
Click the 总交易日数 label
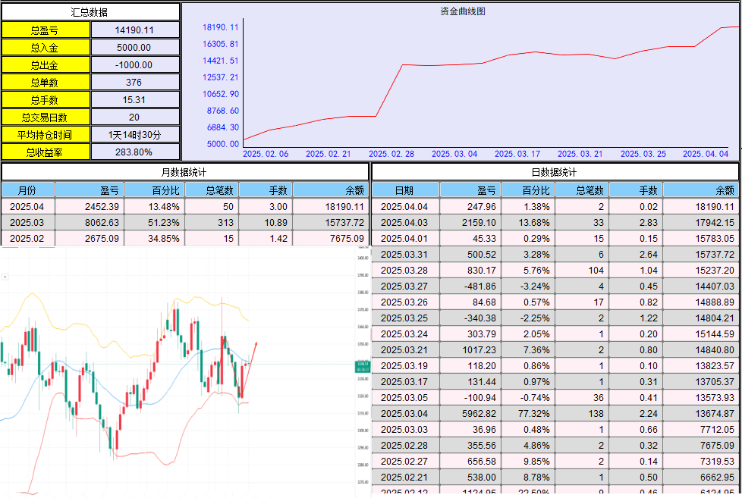click(x=46, y=117)
